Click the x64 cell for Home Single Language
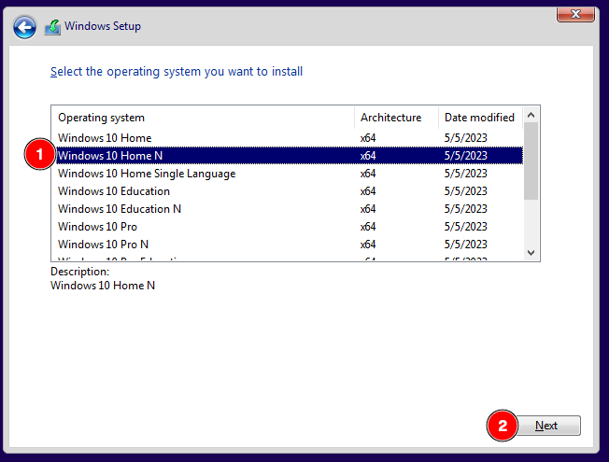Image resolution: width=609 pixels, height=462 pixels. click(x=368, y=174)
